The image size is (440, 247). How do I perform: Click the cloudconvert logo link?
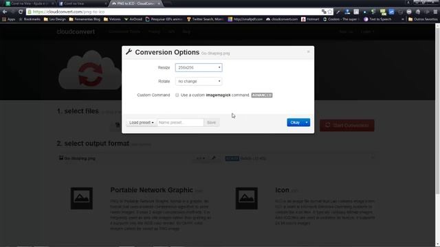pos(76,32)
